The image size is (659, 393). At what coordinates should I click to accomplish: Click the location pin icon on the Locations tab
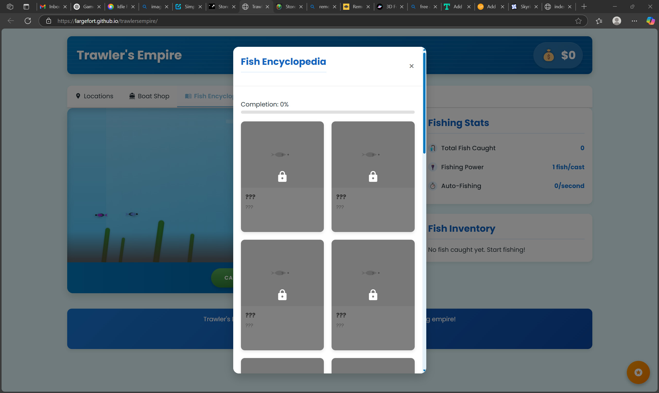[x=78, y=96]
